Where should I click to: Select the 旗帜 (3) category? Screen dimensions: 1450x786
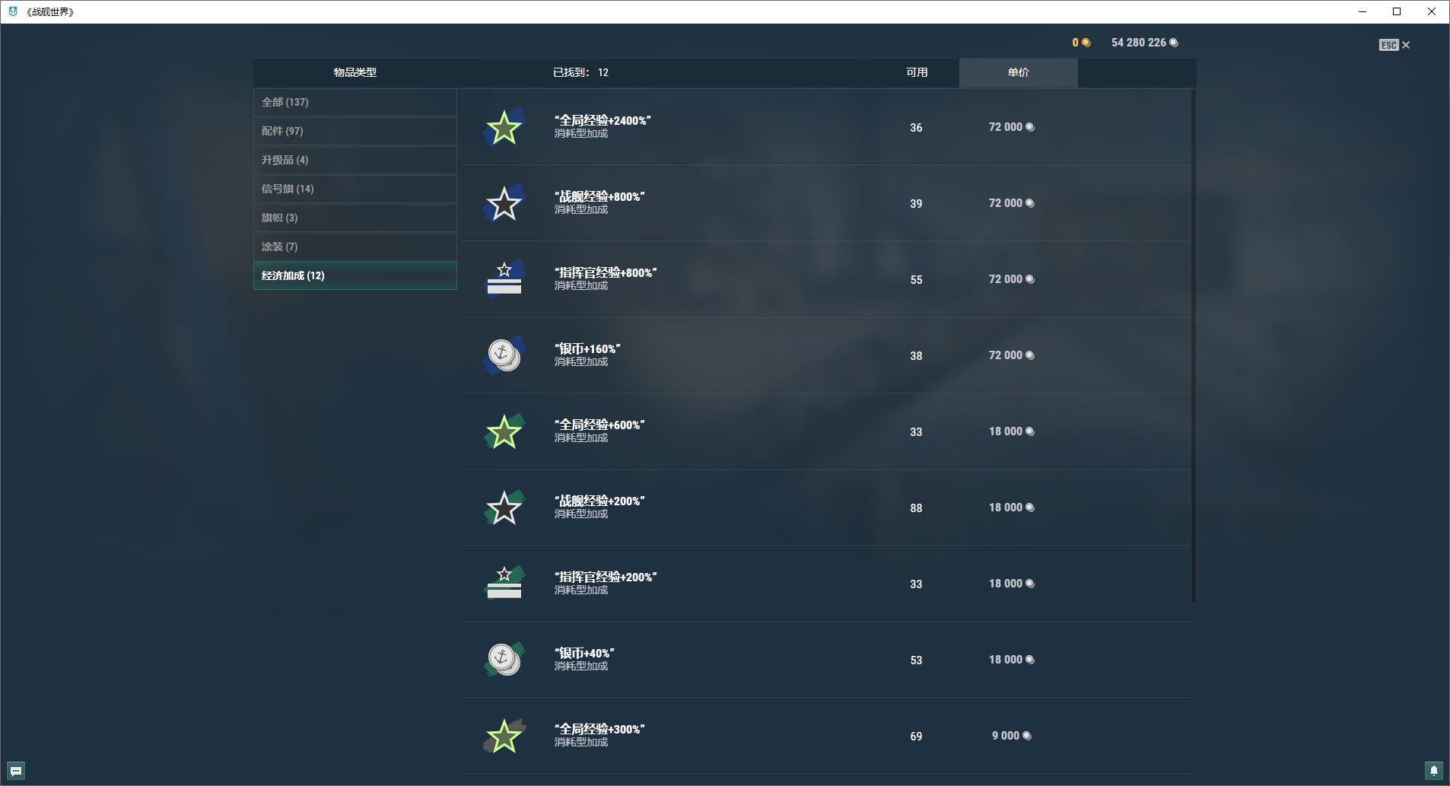point(355,218)
